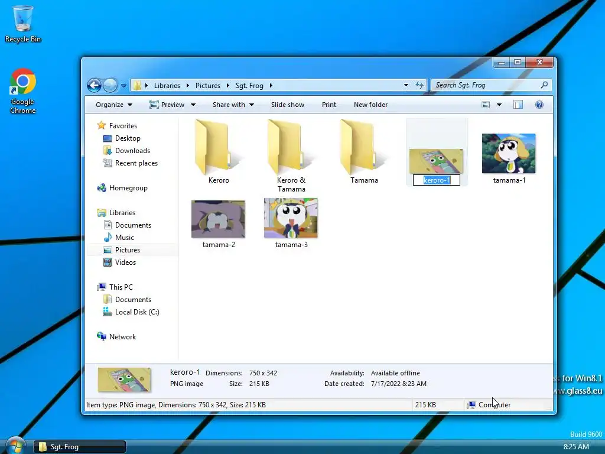Image resolution: width=605 pixels, height=454 pixels.
Task: Create a New folder
Action: (x=370, y=105)
